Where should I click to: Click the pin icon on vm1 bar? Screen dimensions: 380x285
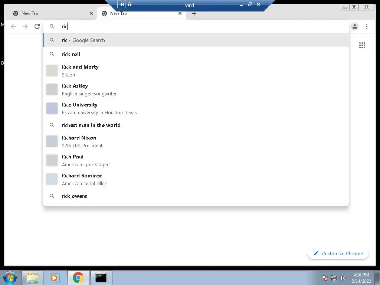(121, 4)
